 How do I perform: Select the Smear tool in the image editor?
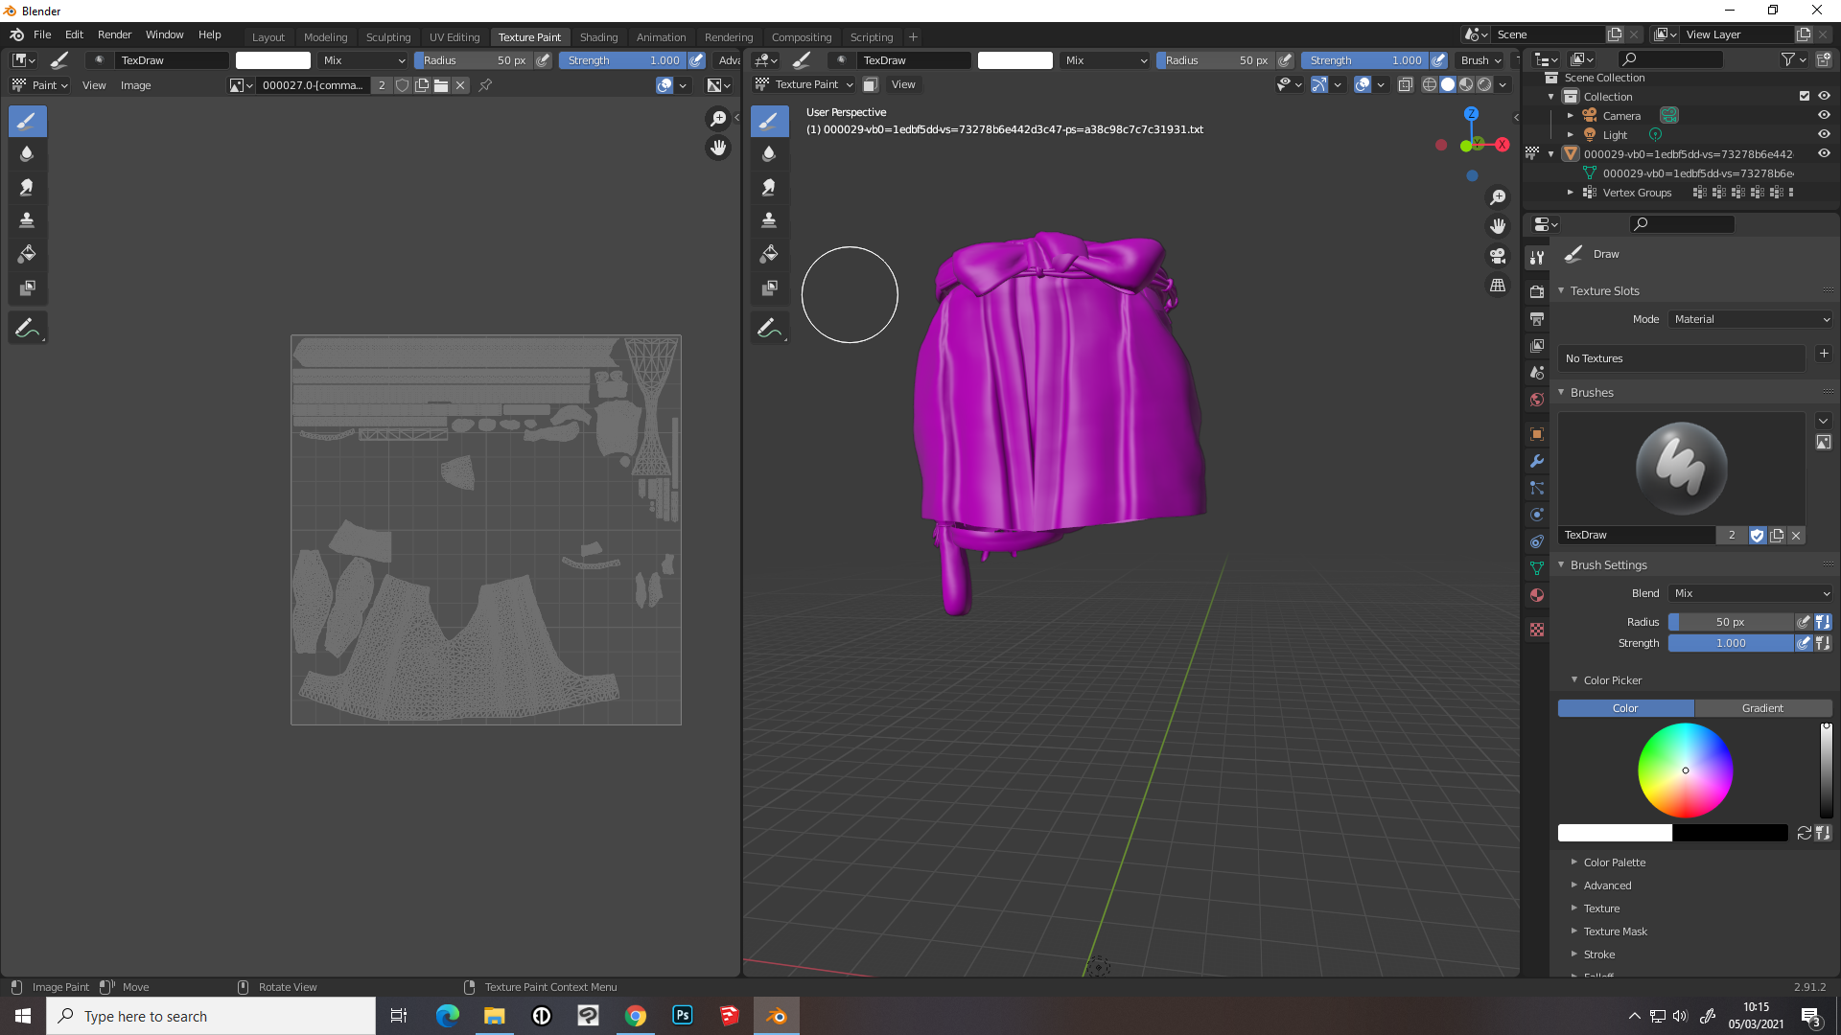(27, 187)
